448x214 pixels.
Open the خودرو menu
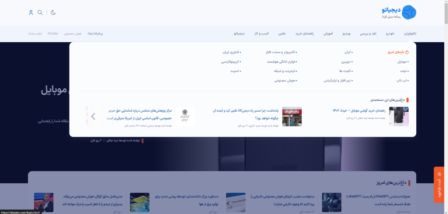[x=390, y=34]
